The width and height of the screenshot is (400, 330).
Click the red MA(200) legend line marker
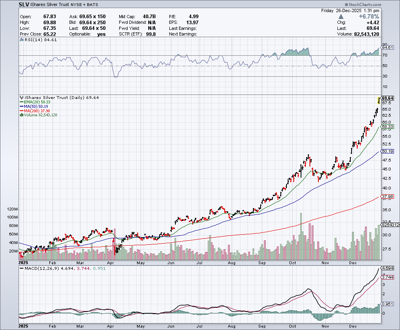pyautogui.click(x=22, y=111)
